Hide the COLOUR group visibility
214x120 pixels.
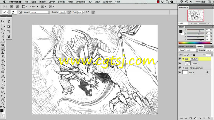pyautogui.click(x=180, y=59)
